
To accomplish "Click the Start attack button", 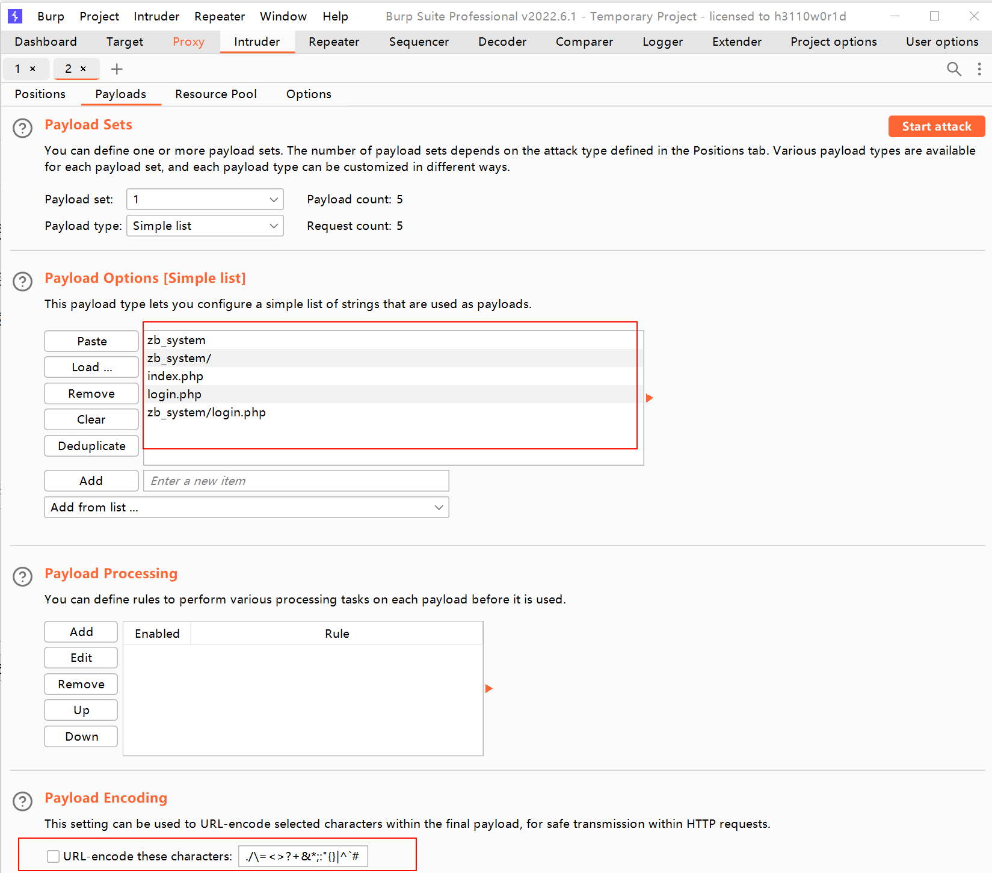I will point(937,126).
